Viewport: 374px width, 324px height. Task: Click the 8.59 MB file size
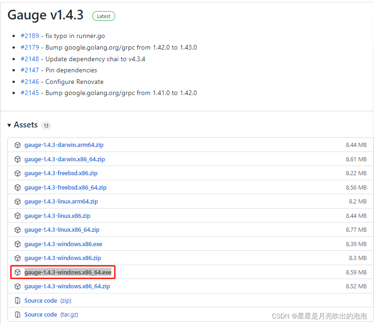click(x=356, y=272)
